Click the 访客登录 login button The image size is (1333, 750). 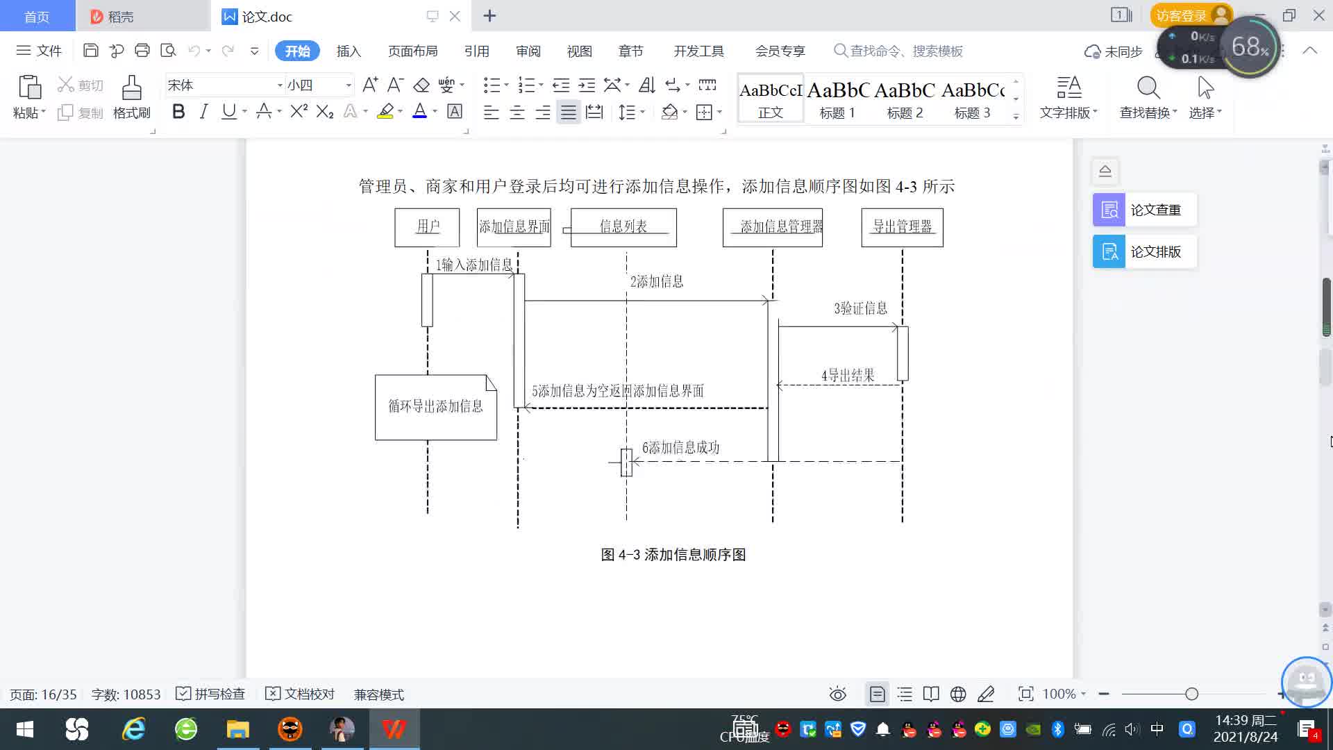(x=1182, y=15)
